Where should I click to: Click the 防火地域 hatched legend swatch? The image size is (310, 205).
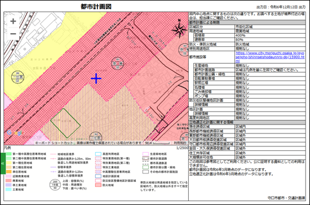98,185
